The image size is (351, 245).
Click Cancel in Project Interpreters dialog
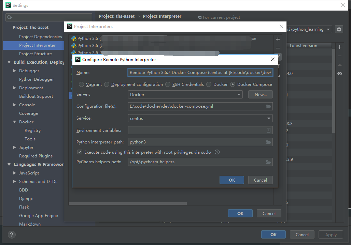point(269,214)
